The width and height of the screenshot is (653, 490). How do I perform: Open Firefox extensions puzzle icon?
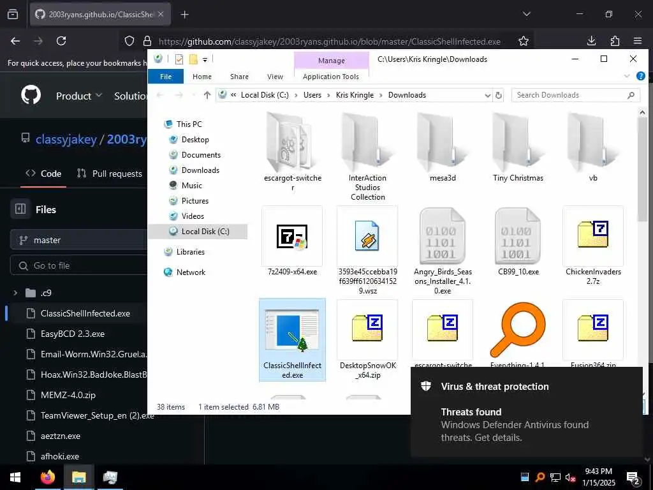pos(615,41)
